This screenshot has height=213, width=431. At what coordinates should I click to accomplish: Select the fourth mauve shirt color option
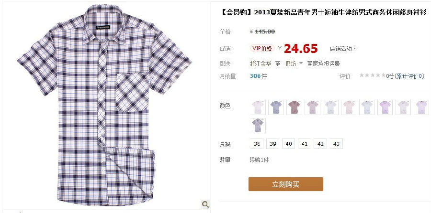[312, 107]
